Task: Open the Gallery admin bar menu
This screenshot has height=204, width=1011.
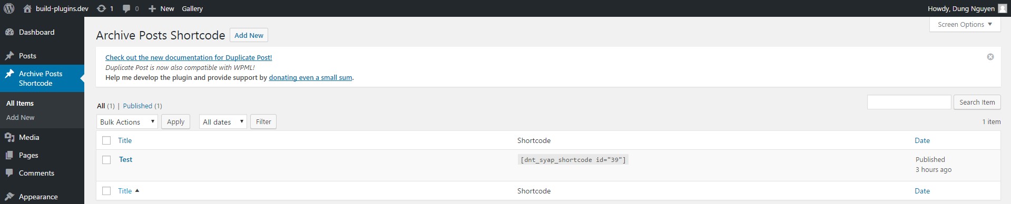Action: [192, 8]
